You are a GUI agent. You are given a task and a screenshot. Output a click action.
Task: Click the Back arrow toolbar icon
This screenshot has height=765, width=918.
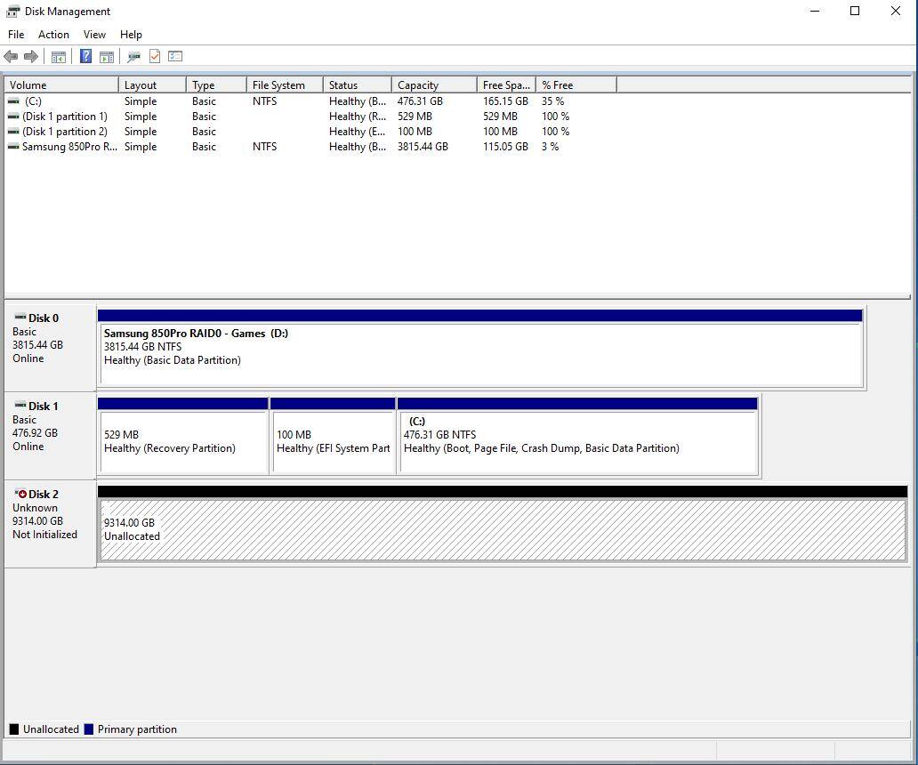pyautogui.click(x=11, y=57)
